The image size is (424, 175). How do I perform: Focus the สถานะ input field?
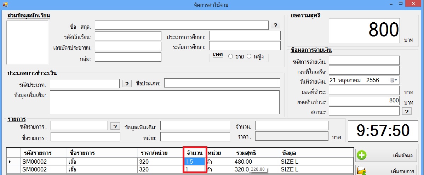(364, 111)
